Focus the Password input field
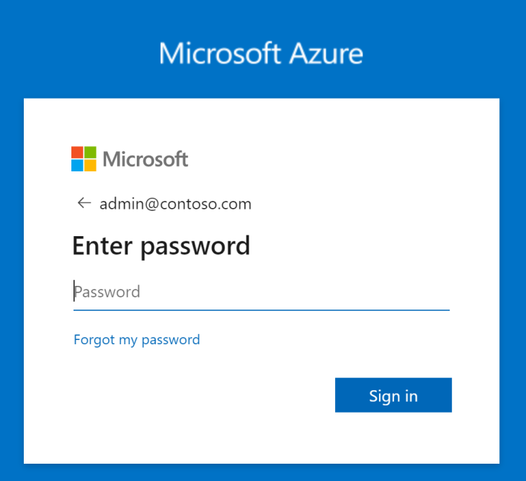 (262, 292)
